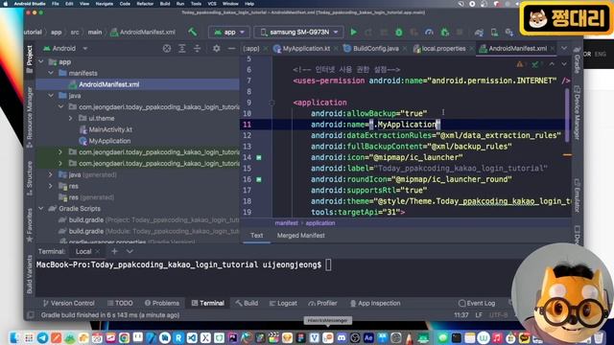Collapse the manifests folder
Screen dimensions: 614x345
[x=51, y=73]
